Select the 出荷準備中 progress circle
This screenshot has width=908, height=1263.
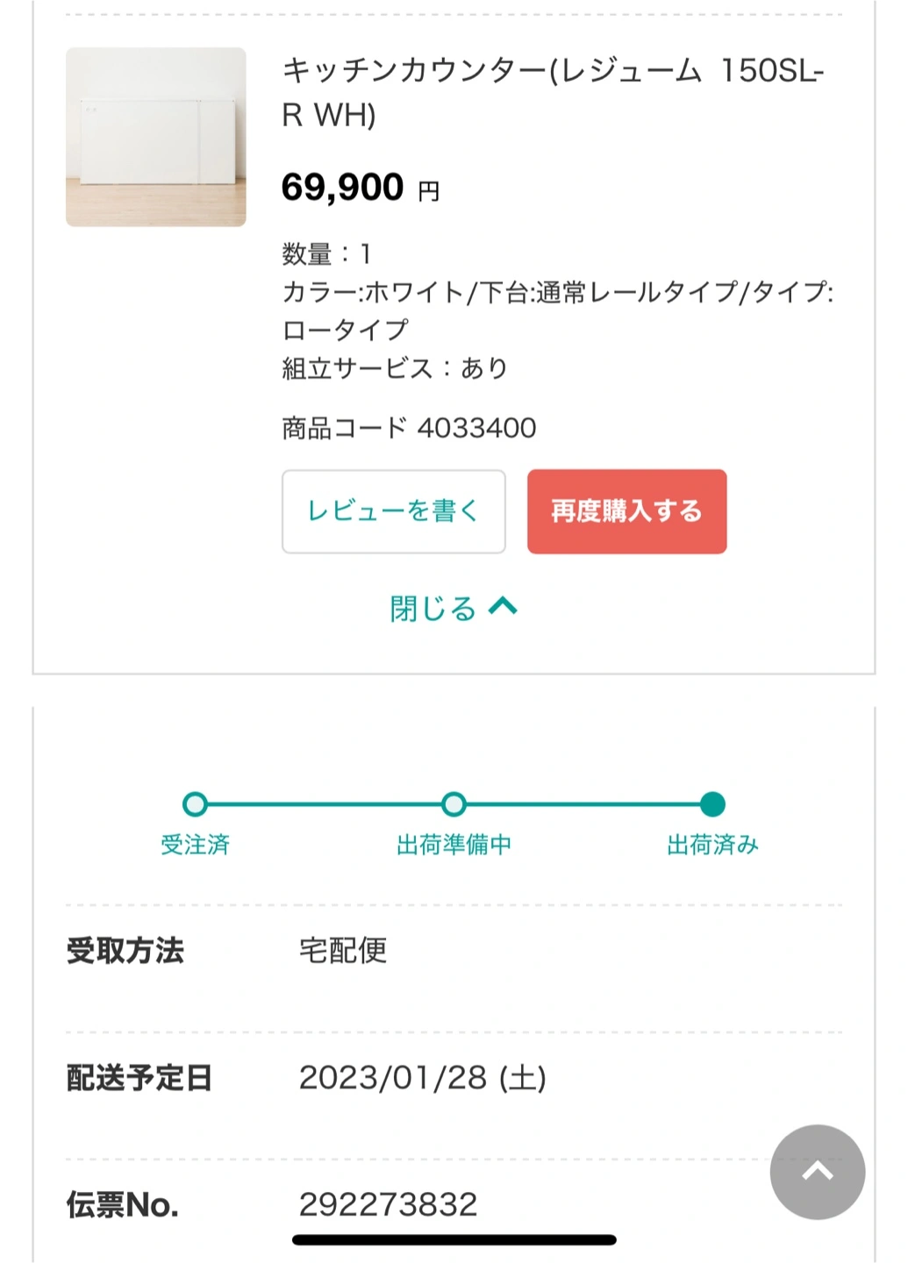454,804
